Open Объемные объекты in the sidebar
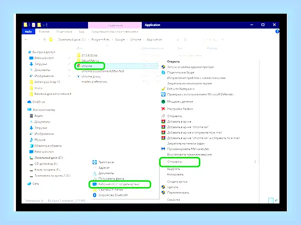 46,146
